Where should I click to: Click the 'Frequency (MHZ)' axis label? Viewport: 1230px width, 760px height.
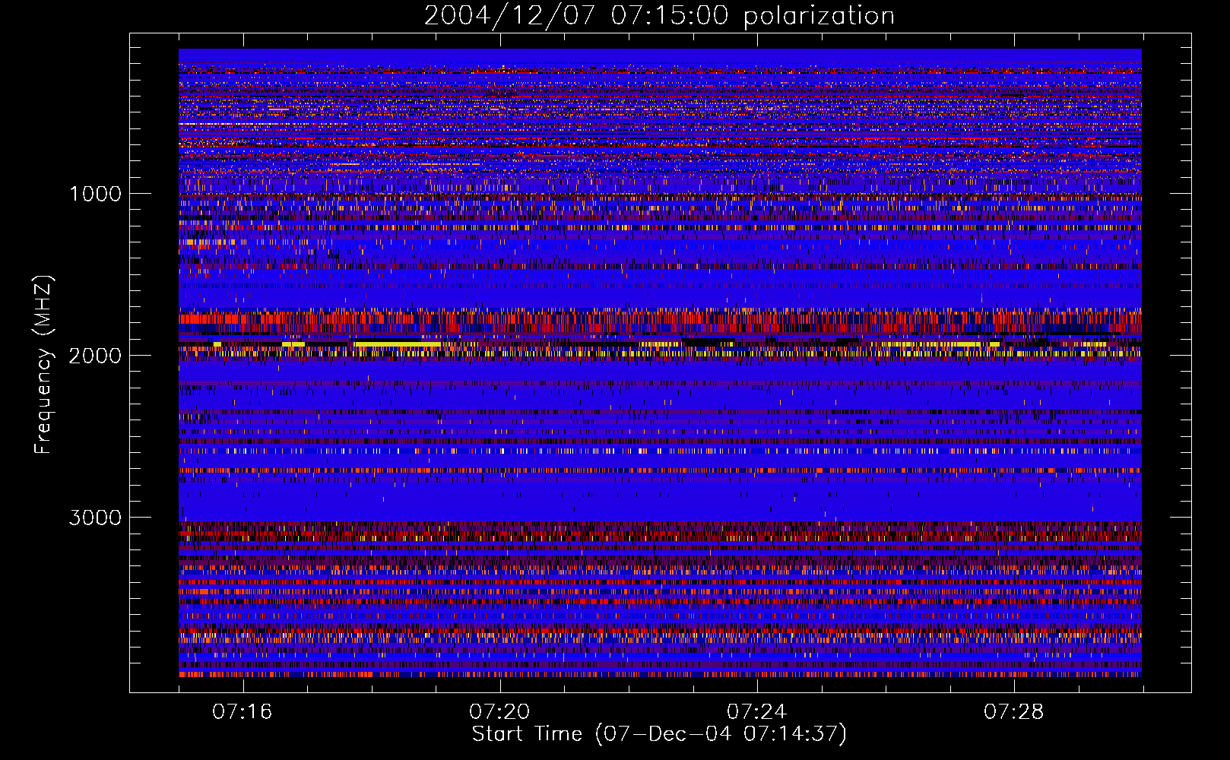pos(43,365)
